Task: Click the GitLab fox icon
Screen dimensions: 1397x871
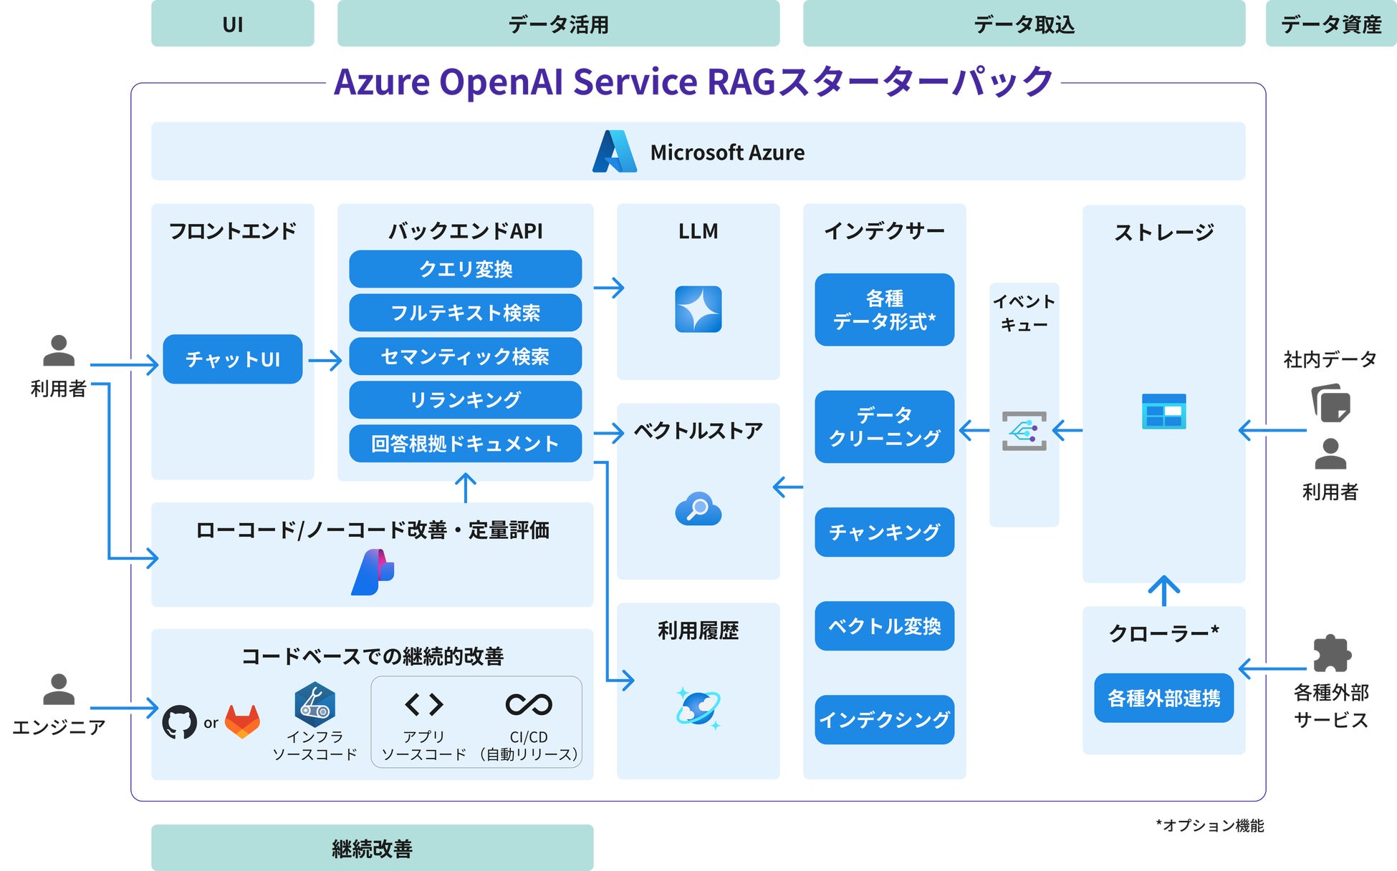Action: (x=243, y=721)
